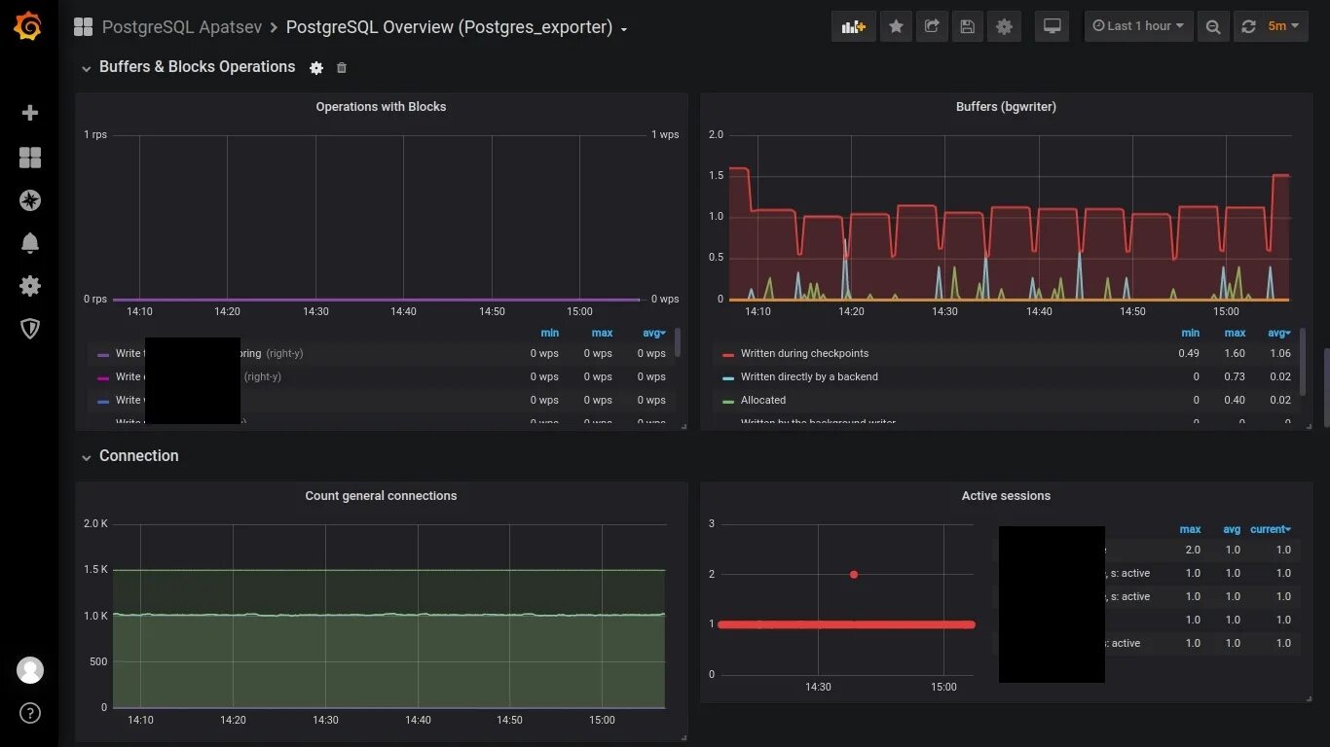Open the 5m refresh interval dropdown
The image size is (1330, 747).
1278,26
